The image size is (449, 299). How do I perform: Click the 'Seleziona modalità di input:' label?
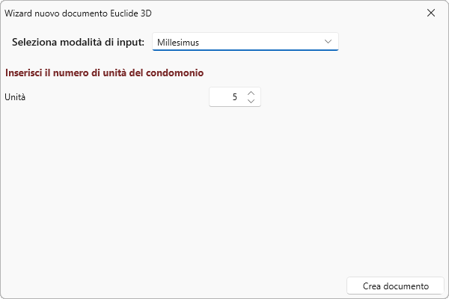[x=78, y=42]
